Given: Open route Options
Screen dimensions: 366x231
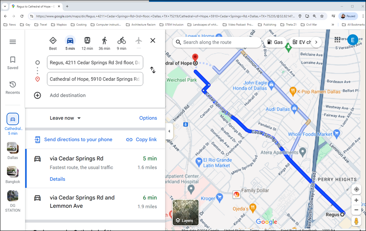Looking at the screenshot, I should (148, 118).
